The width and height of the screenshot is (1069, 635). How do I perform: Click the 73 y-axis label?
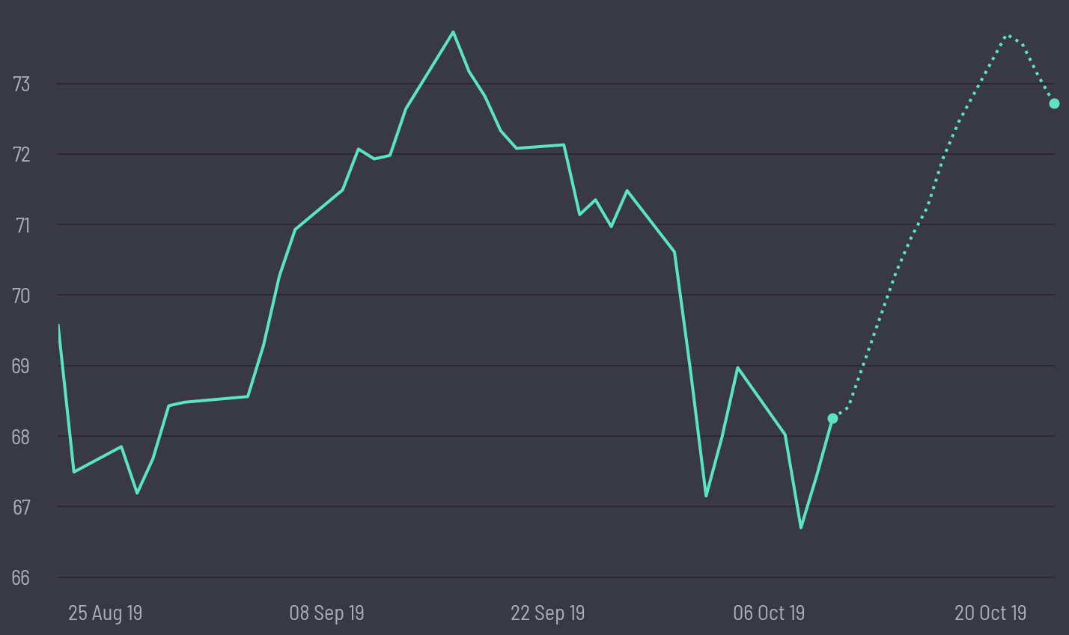(x=21, y=84)
